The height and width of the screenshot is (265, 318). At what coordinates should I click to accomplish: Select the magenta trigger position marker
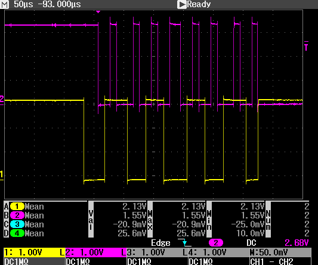coord(98,12)
